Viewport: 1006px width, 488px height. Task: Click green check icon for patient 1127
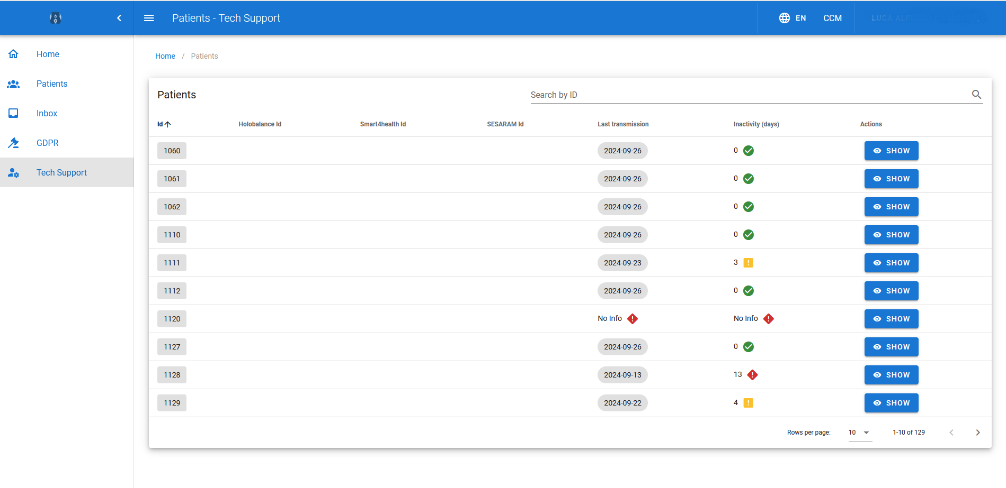pos(748,347)
